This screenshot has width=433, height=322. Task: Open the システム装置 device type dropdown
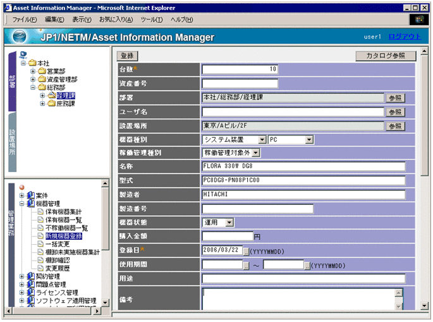pyautogui.click(x=262, y=139)
